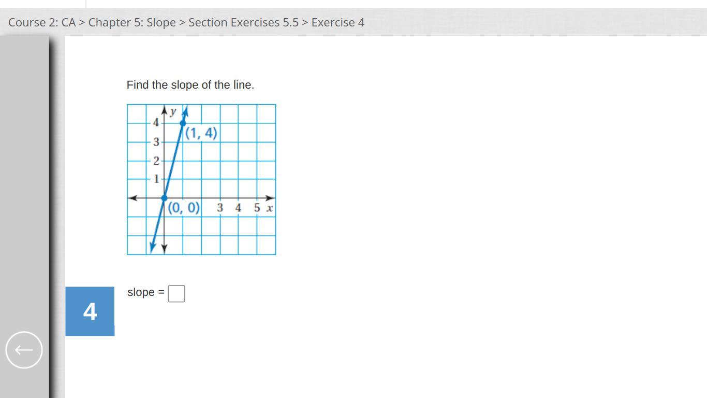Click the x-axis tick label 3
The image size is (707, 398).
(x=220, y=208)
